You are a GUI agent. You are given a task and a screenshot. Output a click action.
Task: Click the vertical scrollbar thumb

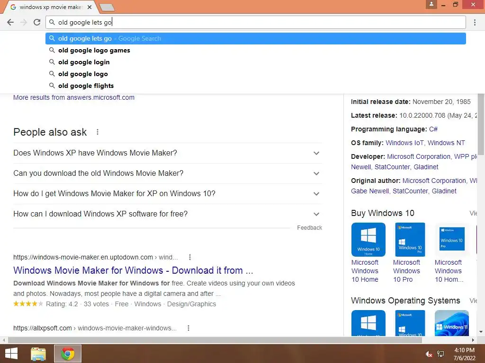(481, 124)
